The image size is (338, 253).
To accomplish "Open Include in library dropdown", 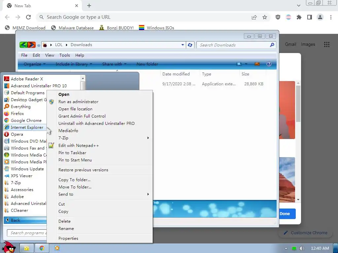I will (x=74, y=64).
